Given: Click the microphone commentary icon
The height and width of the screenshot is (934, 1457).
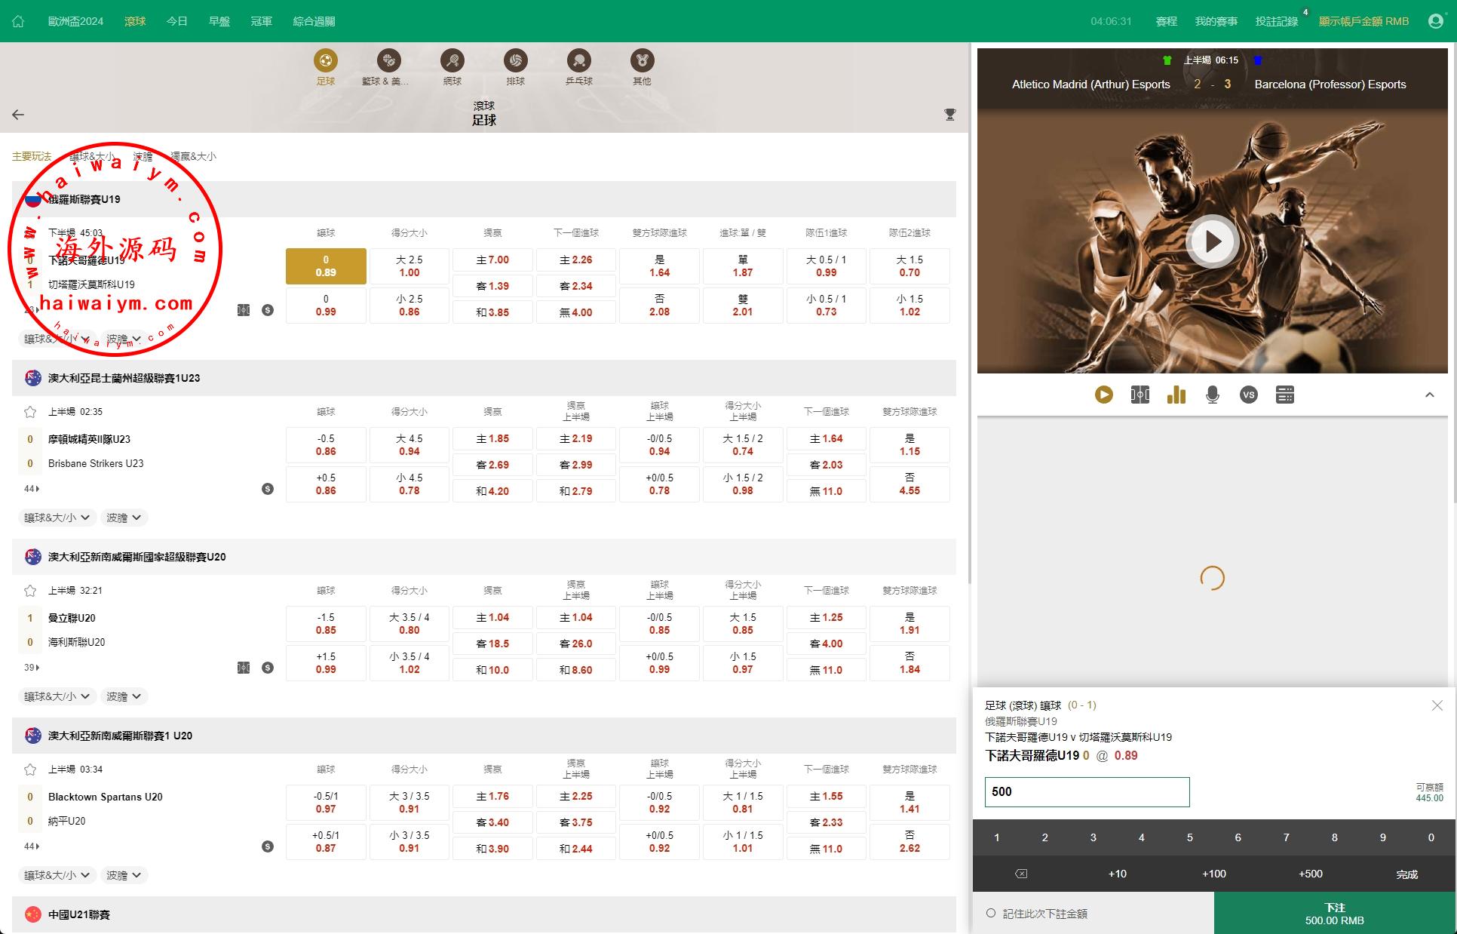Looking at the screenshot, I should click(x=1212, y=395).
